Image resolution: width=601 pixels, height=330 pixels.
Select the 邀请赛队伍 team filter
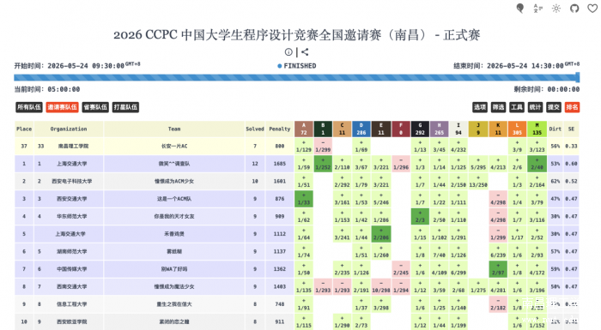coord(62,107)
